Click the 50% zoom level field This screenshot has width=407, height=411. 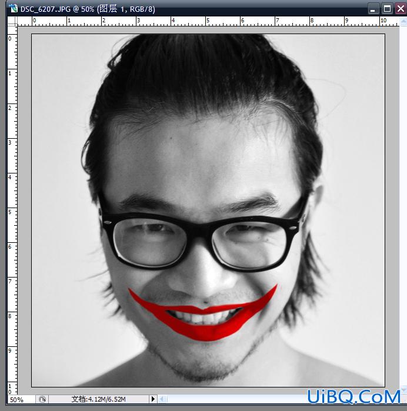click(x=21, y=399)
